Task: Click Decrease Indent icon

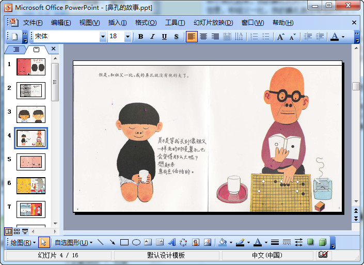Action: (x=308, y=37)
